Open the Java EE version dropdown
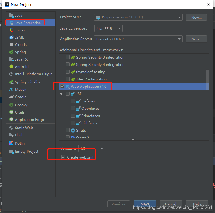This screenshot has width=215, height=213. point(108,28)
